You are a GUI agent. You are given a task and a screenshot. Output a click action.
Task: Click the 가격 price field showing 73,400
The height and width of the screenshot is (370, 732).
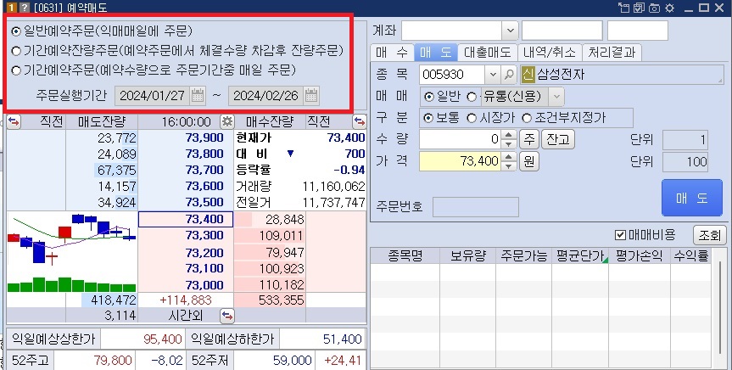pos(461,161)
